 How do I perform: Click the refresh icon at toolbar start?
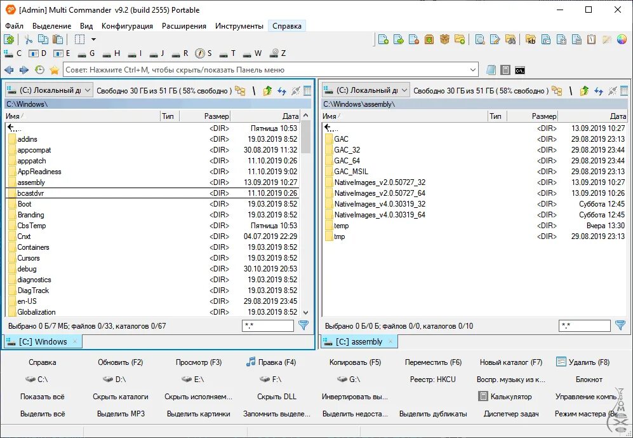[x=9, y=39]
